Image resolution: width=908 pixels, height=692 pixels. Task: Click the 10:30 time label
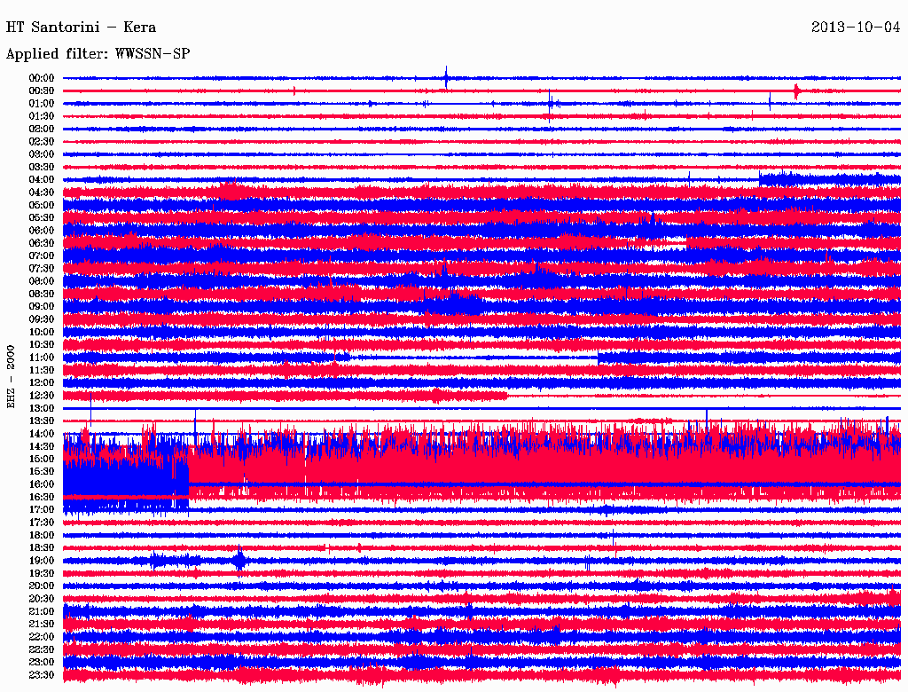pyautogui.click(x=42, y=344)
